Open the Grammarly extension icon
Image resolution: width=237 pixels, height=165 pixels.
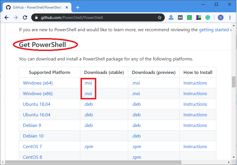pyautogui.click(x=208, y=18)
